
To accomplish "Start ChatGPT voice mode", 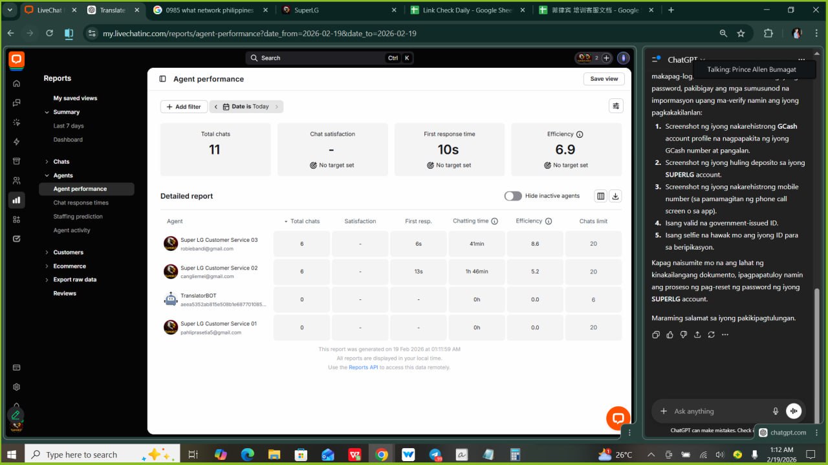I will point(794,411).
